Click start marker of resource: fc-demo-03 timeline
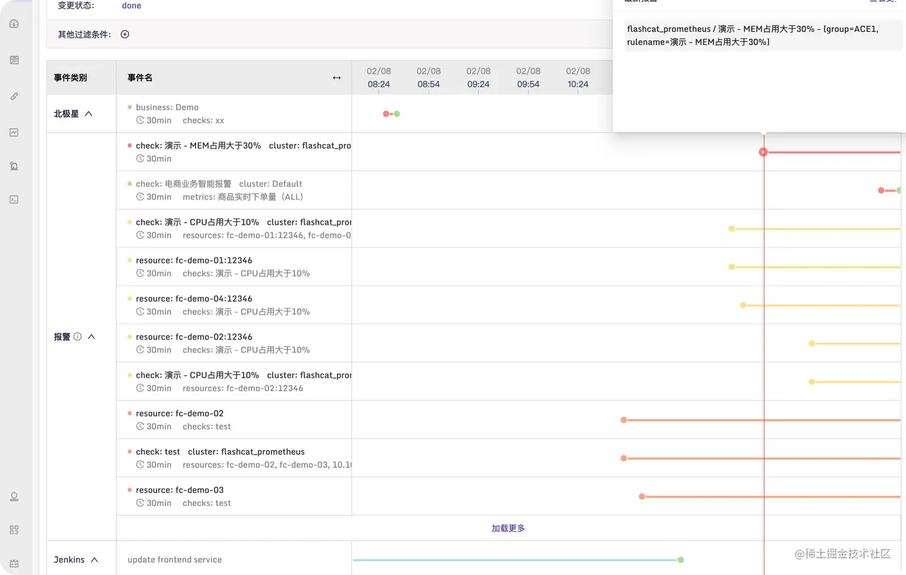906x575 pixels. 642,496
